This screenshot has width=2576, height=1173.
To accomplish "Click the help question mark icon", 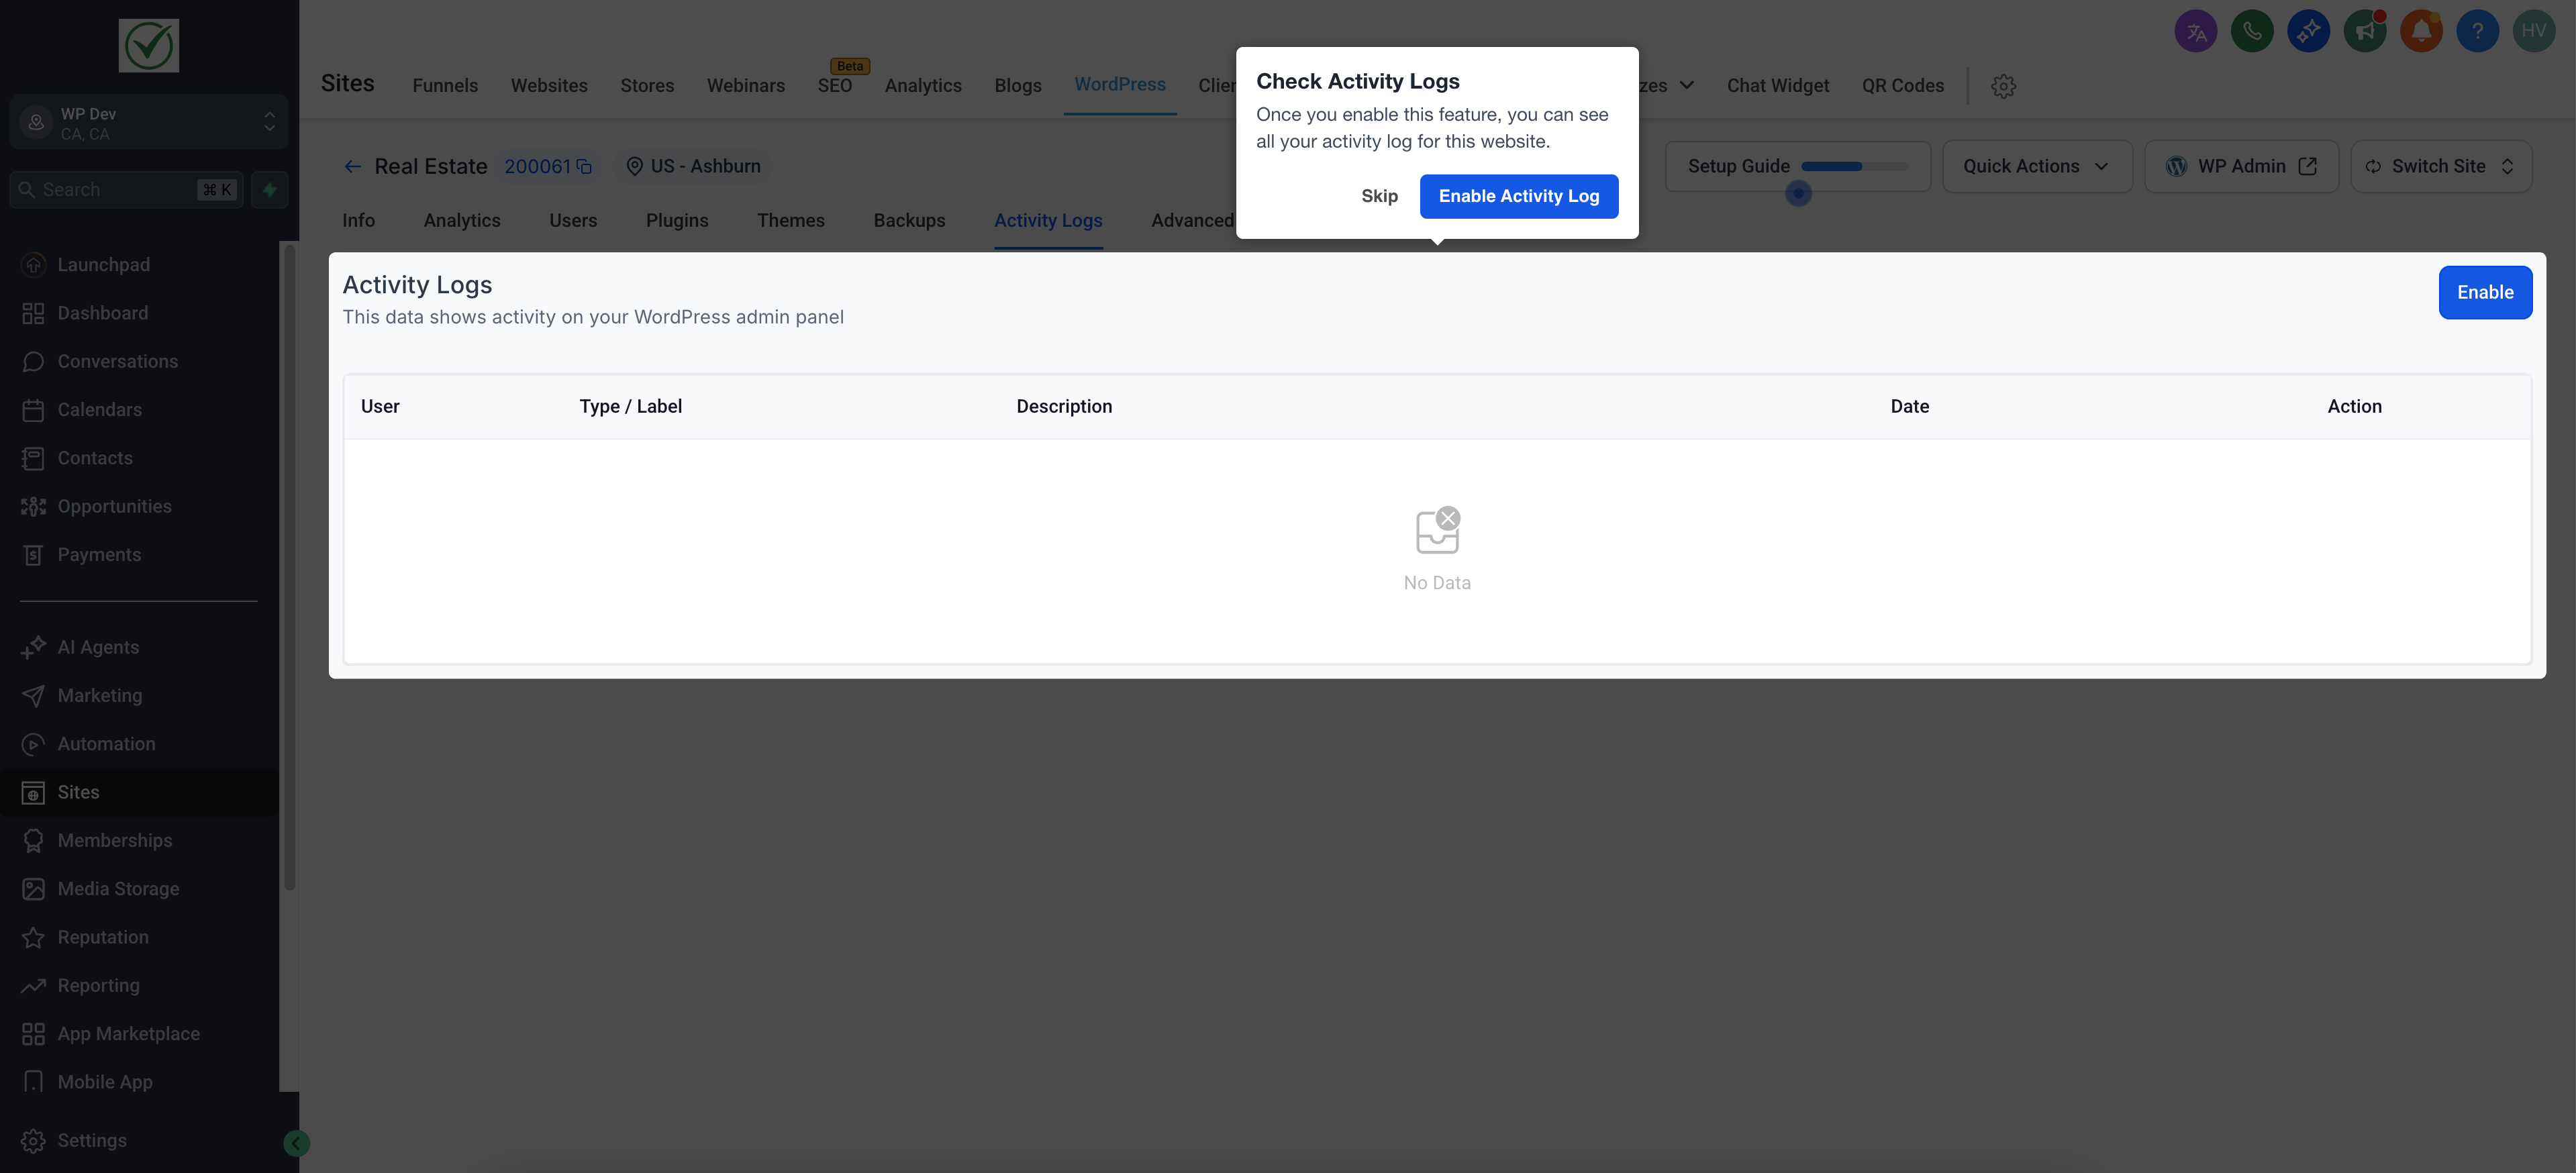I will (2477, 31).
